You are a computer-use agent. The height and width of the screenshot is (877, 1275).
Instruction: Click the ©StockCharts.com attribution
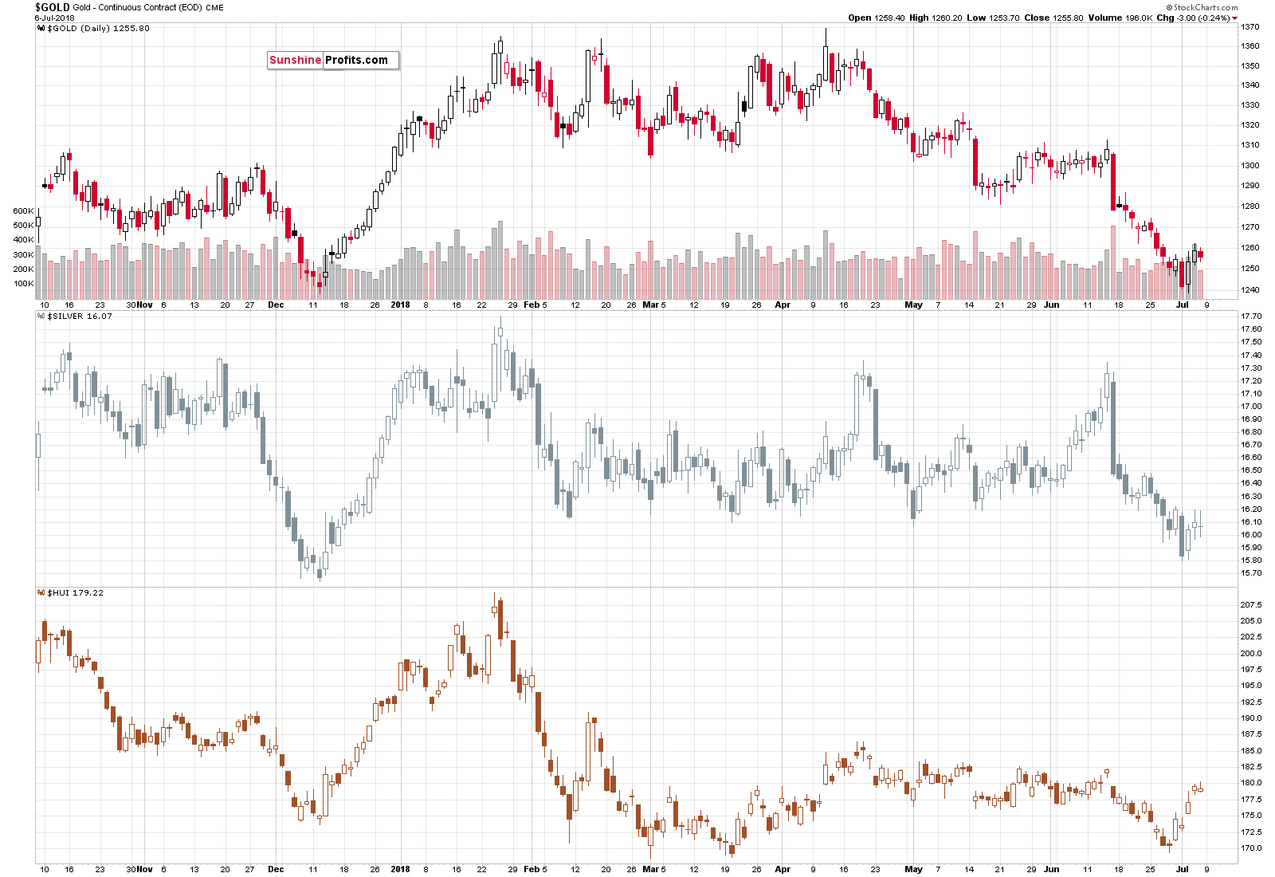pyautogui.click(x=1202, y=7)
